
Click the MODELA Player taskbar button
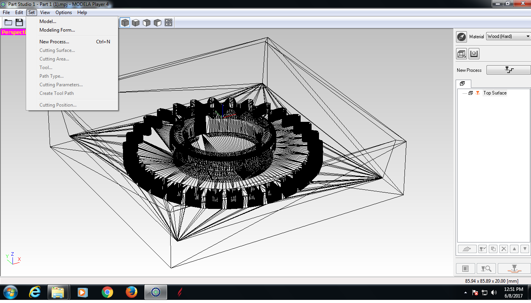coord(155,292)
